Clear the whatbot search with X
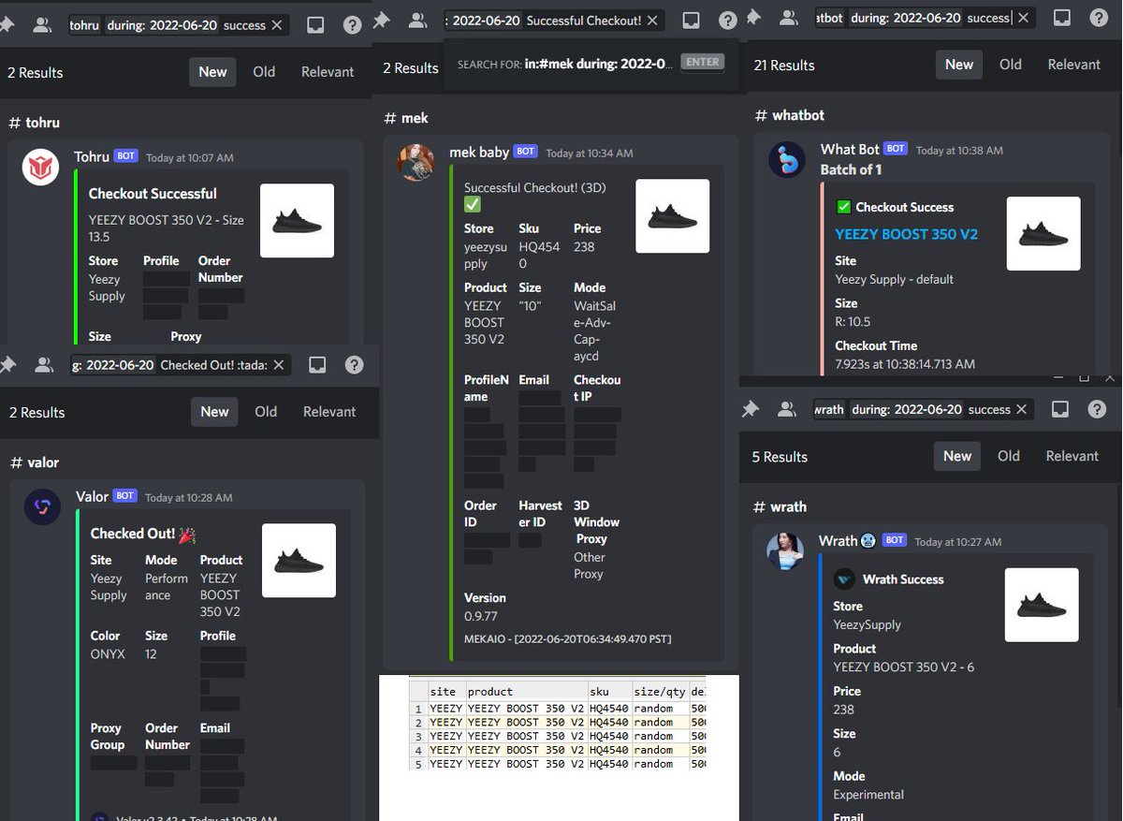The image size is (1123, 821). click(x=1024, y=18)
